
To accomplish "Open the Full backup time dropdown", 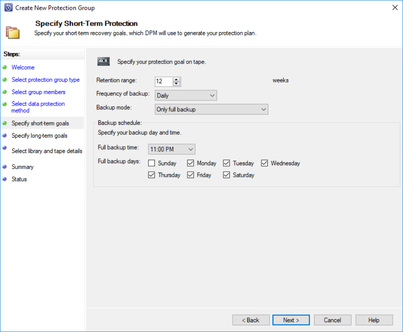I will click(172, 149).
